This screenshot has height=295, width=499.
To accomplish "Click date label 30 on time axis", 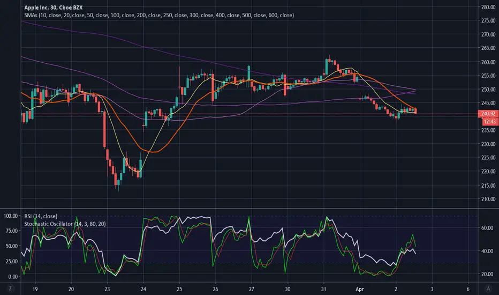I will click(x=288, y=289).
